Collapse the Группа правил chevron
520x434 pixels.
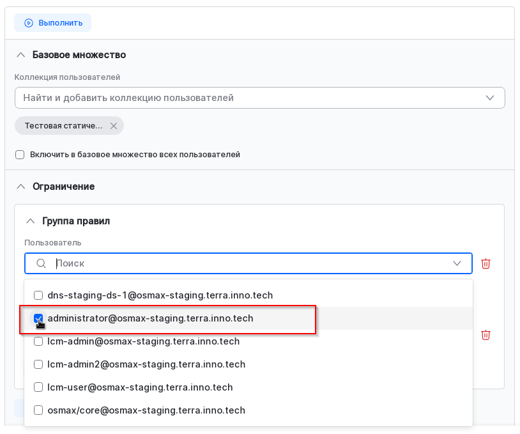pos(30,221)
